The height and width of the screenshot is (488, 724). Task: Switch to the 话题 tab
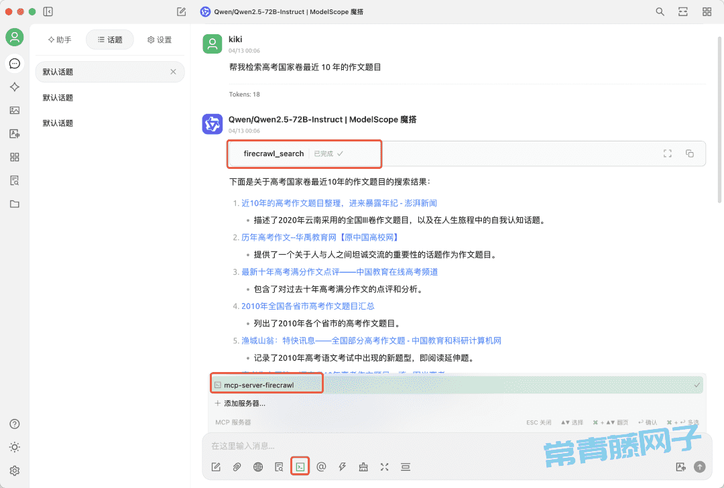(110, 40)
